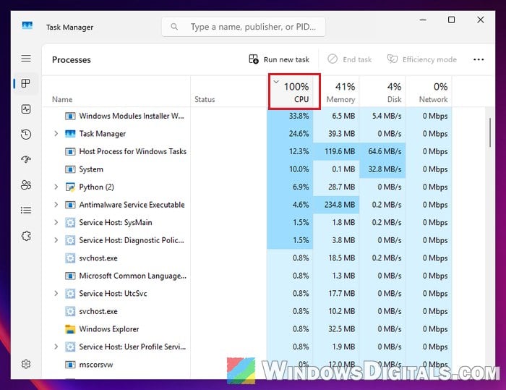Sort by the CPU column header
The image size is (506, 390).
(x=290, y=92)
